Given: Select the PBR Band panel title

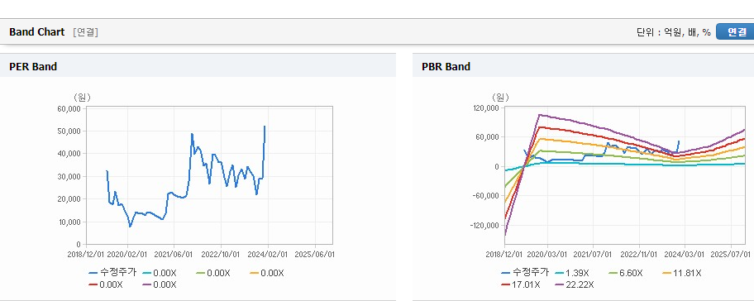Looking at the screenshot, I should click(446, 67).
